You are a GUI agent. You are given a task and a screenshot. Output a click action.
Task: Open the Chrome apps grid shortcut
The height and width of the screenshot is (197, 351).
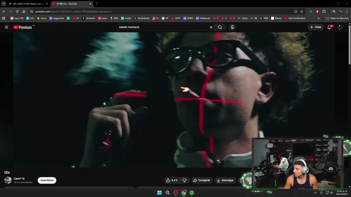[x=4, y=18]
